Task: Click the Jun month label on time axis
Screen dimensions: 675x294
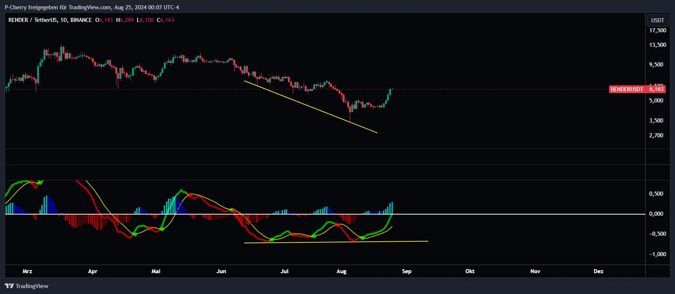Action: [221, 271]
